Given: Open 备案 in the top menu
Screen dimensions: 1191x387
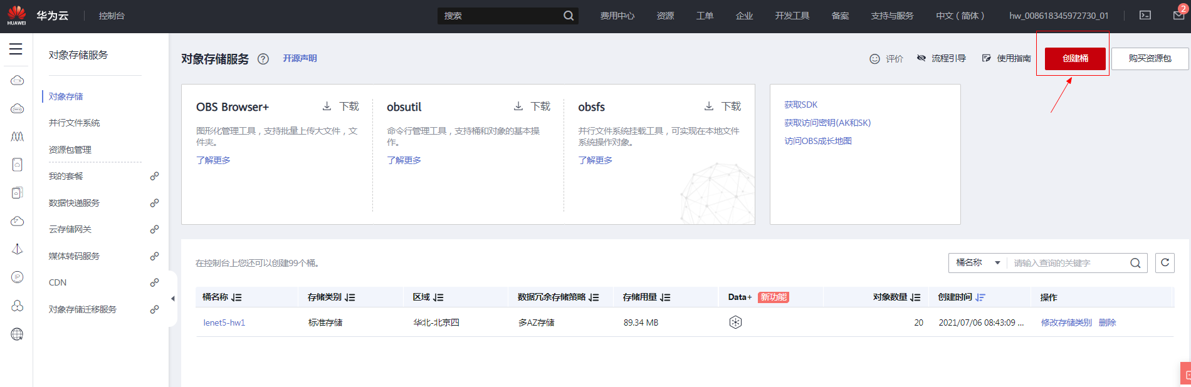Looking at the screenshot, I should 840,16.
